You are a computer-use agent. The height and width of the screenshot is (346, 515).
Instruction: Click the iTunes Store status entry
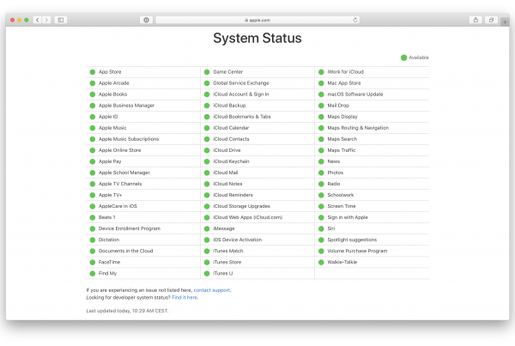point(227,262)
